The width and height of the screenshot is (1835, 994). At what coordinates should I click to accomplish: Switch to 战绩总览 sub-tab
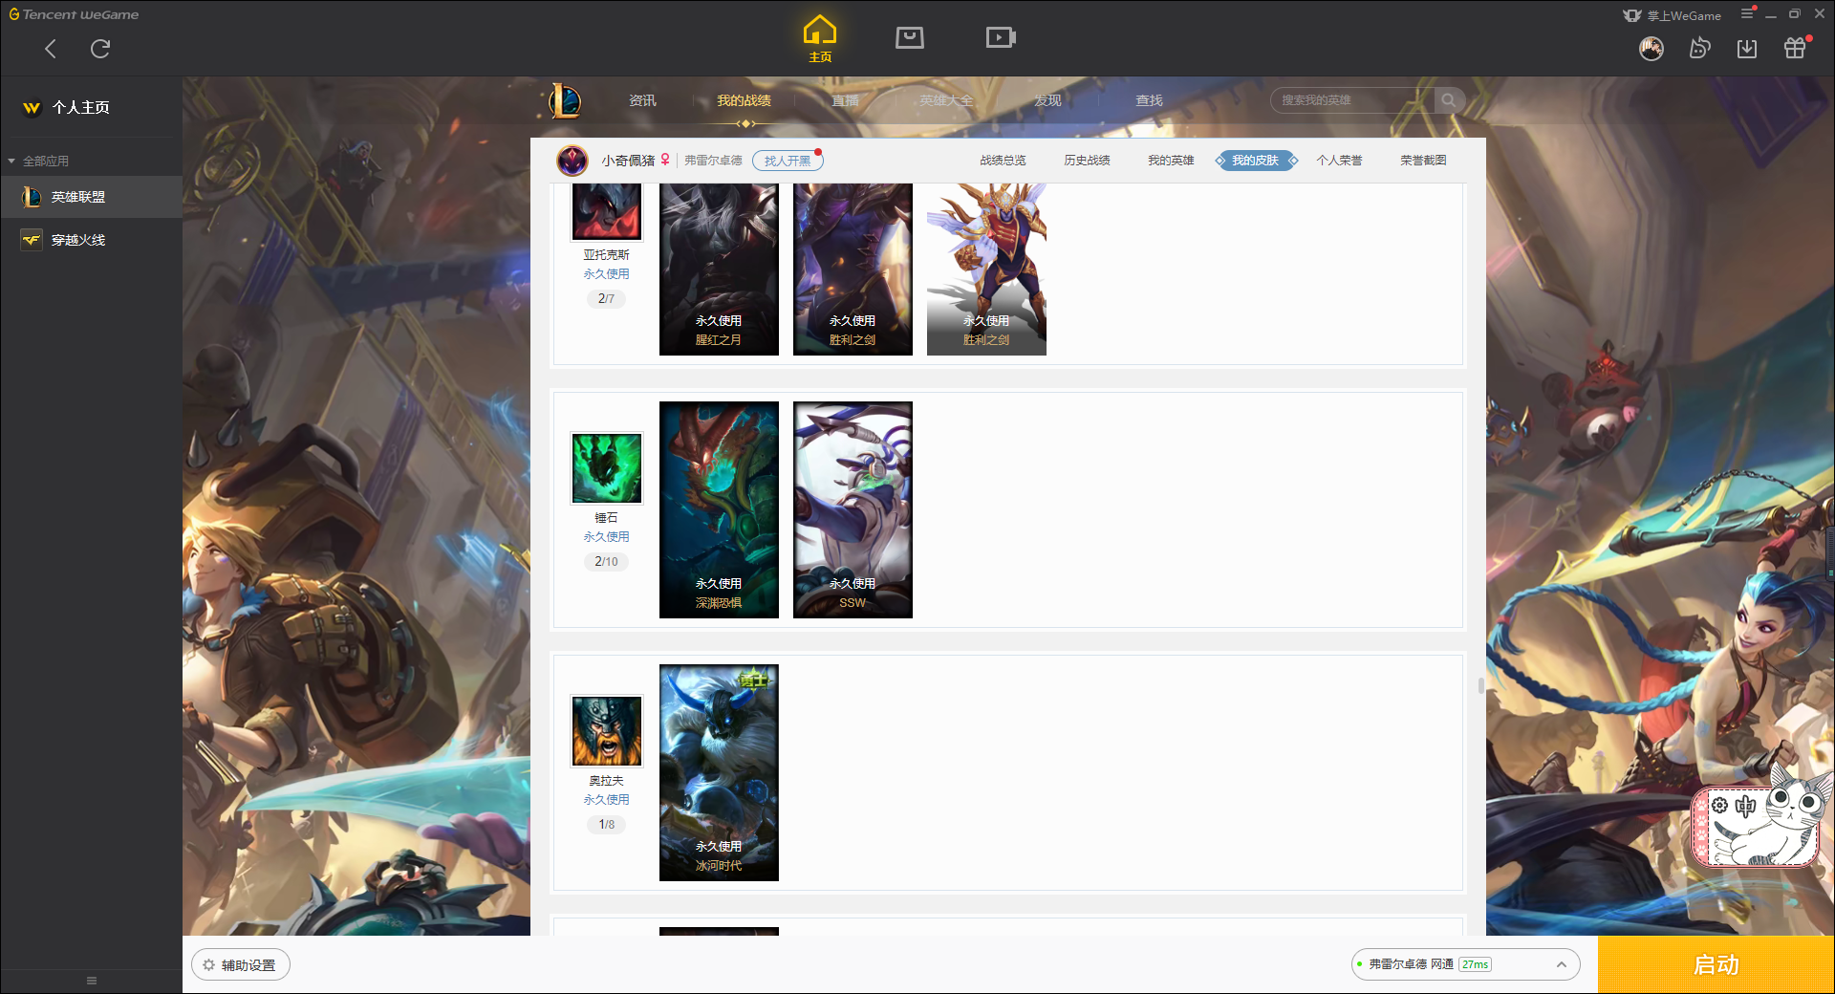tap(1003, 161)
